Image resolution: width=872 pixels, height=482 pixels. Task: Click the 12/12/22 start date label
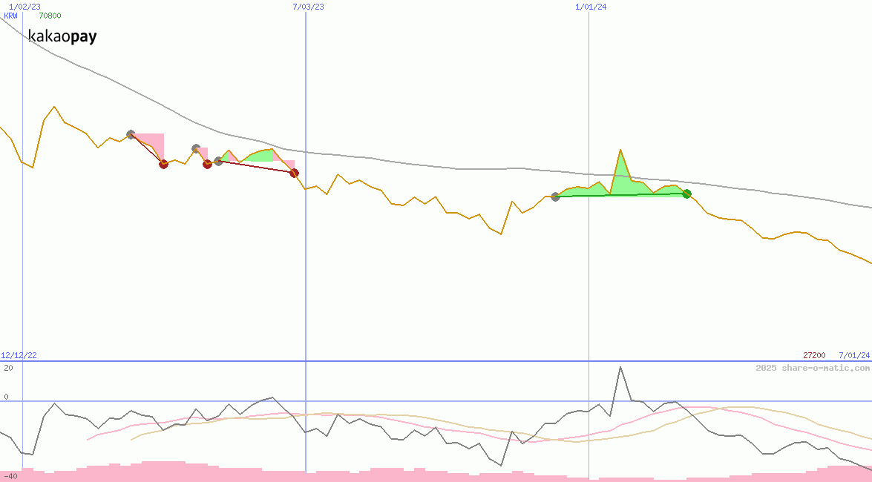pos(19,355)
